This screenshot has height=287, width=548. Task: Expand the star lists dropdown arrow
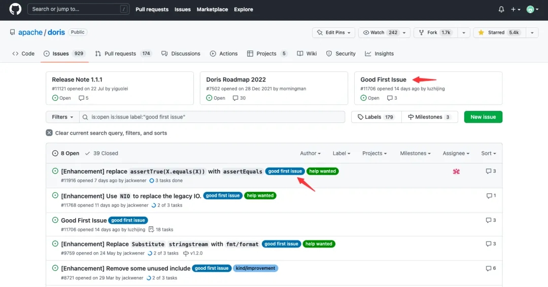pyautogui.click(x=532, y=32)
